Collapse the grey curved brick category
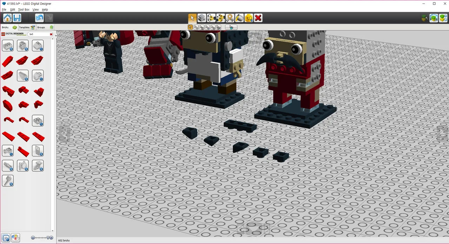449x244 pixels. [x=38, y=76]
